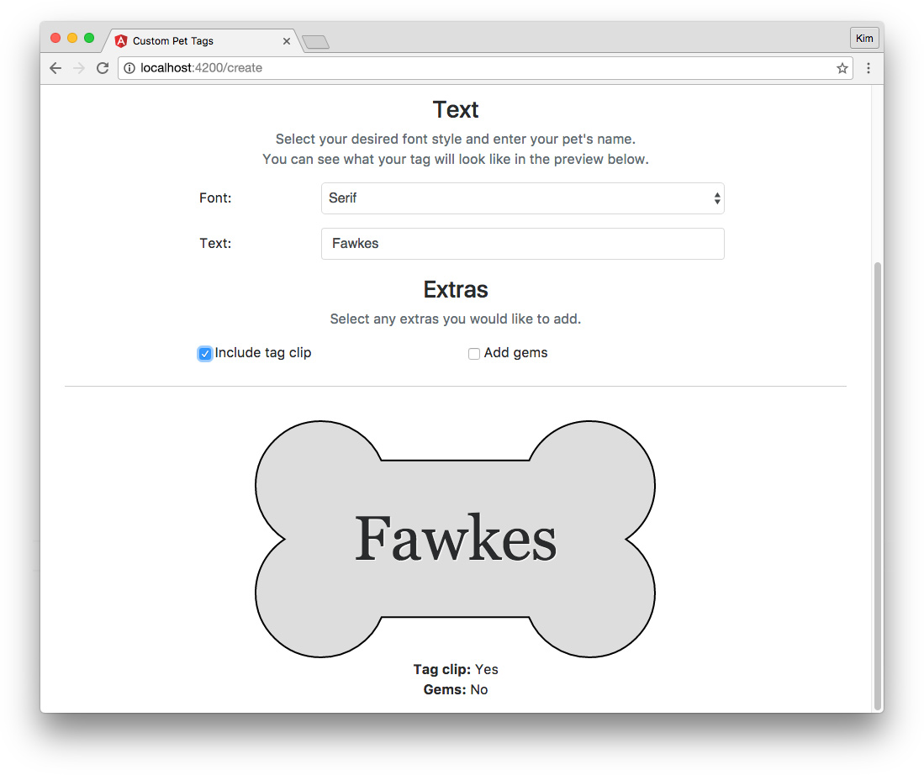Close the window with red button
The image size is (924, 775).
tap(56, 38)
